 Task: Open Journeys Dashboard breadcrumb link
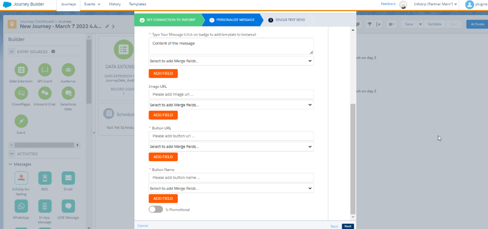pyautogui.click(x=36, y=21)
